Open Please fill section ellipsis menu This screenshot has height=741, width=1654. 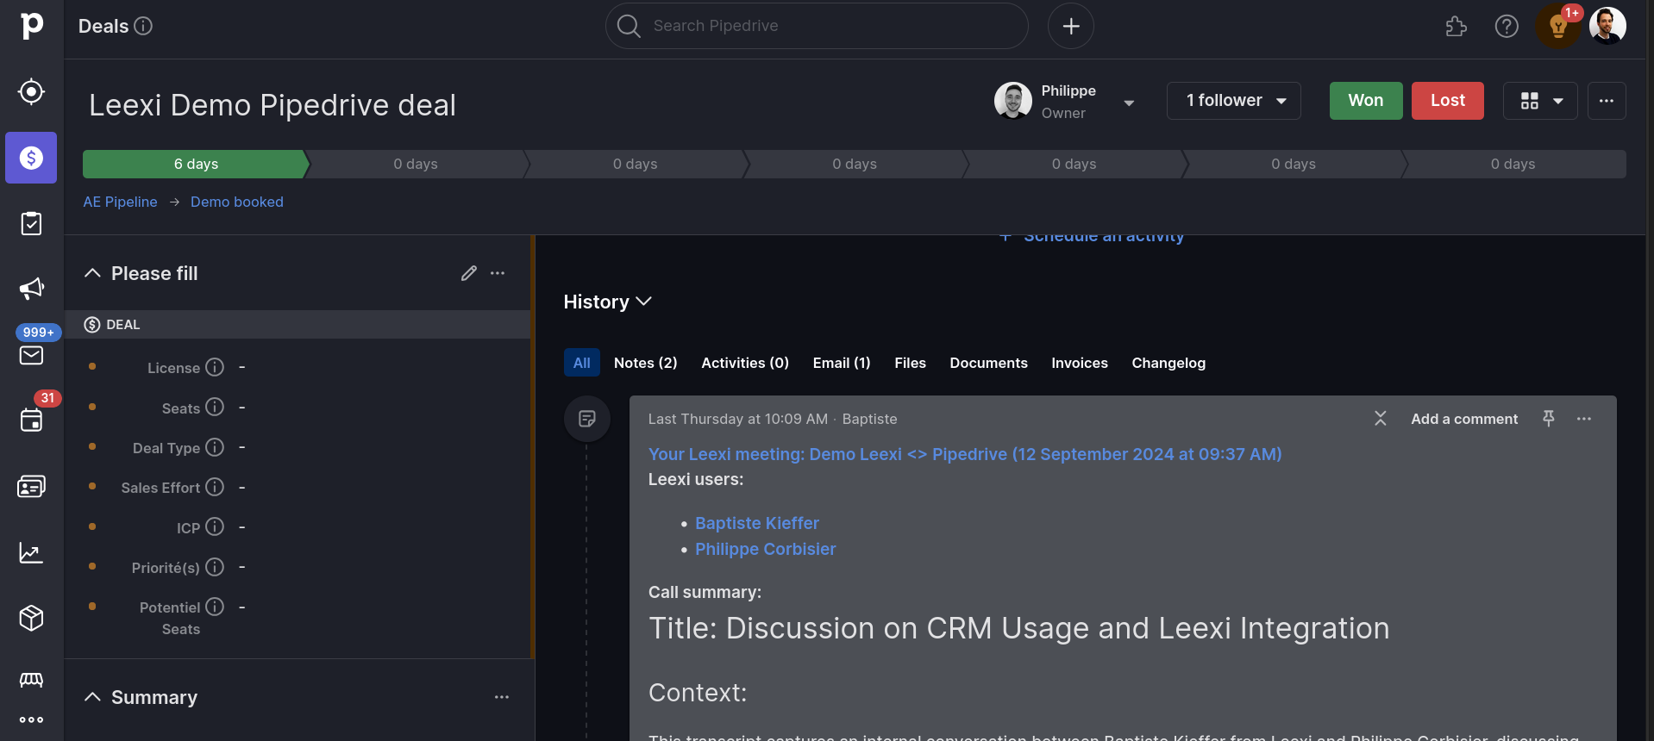coord(498,273)
